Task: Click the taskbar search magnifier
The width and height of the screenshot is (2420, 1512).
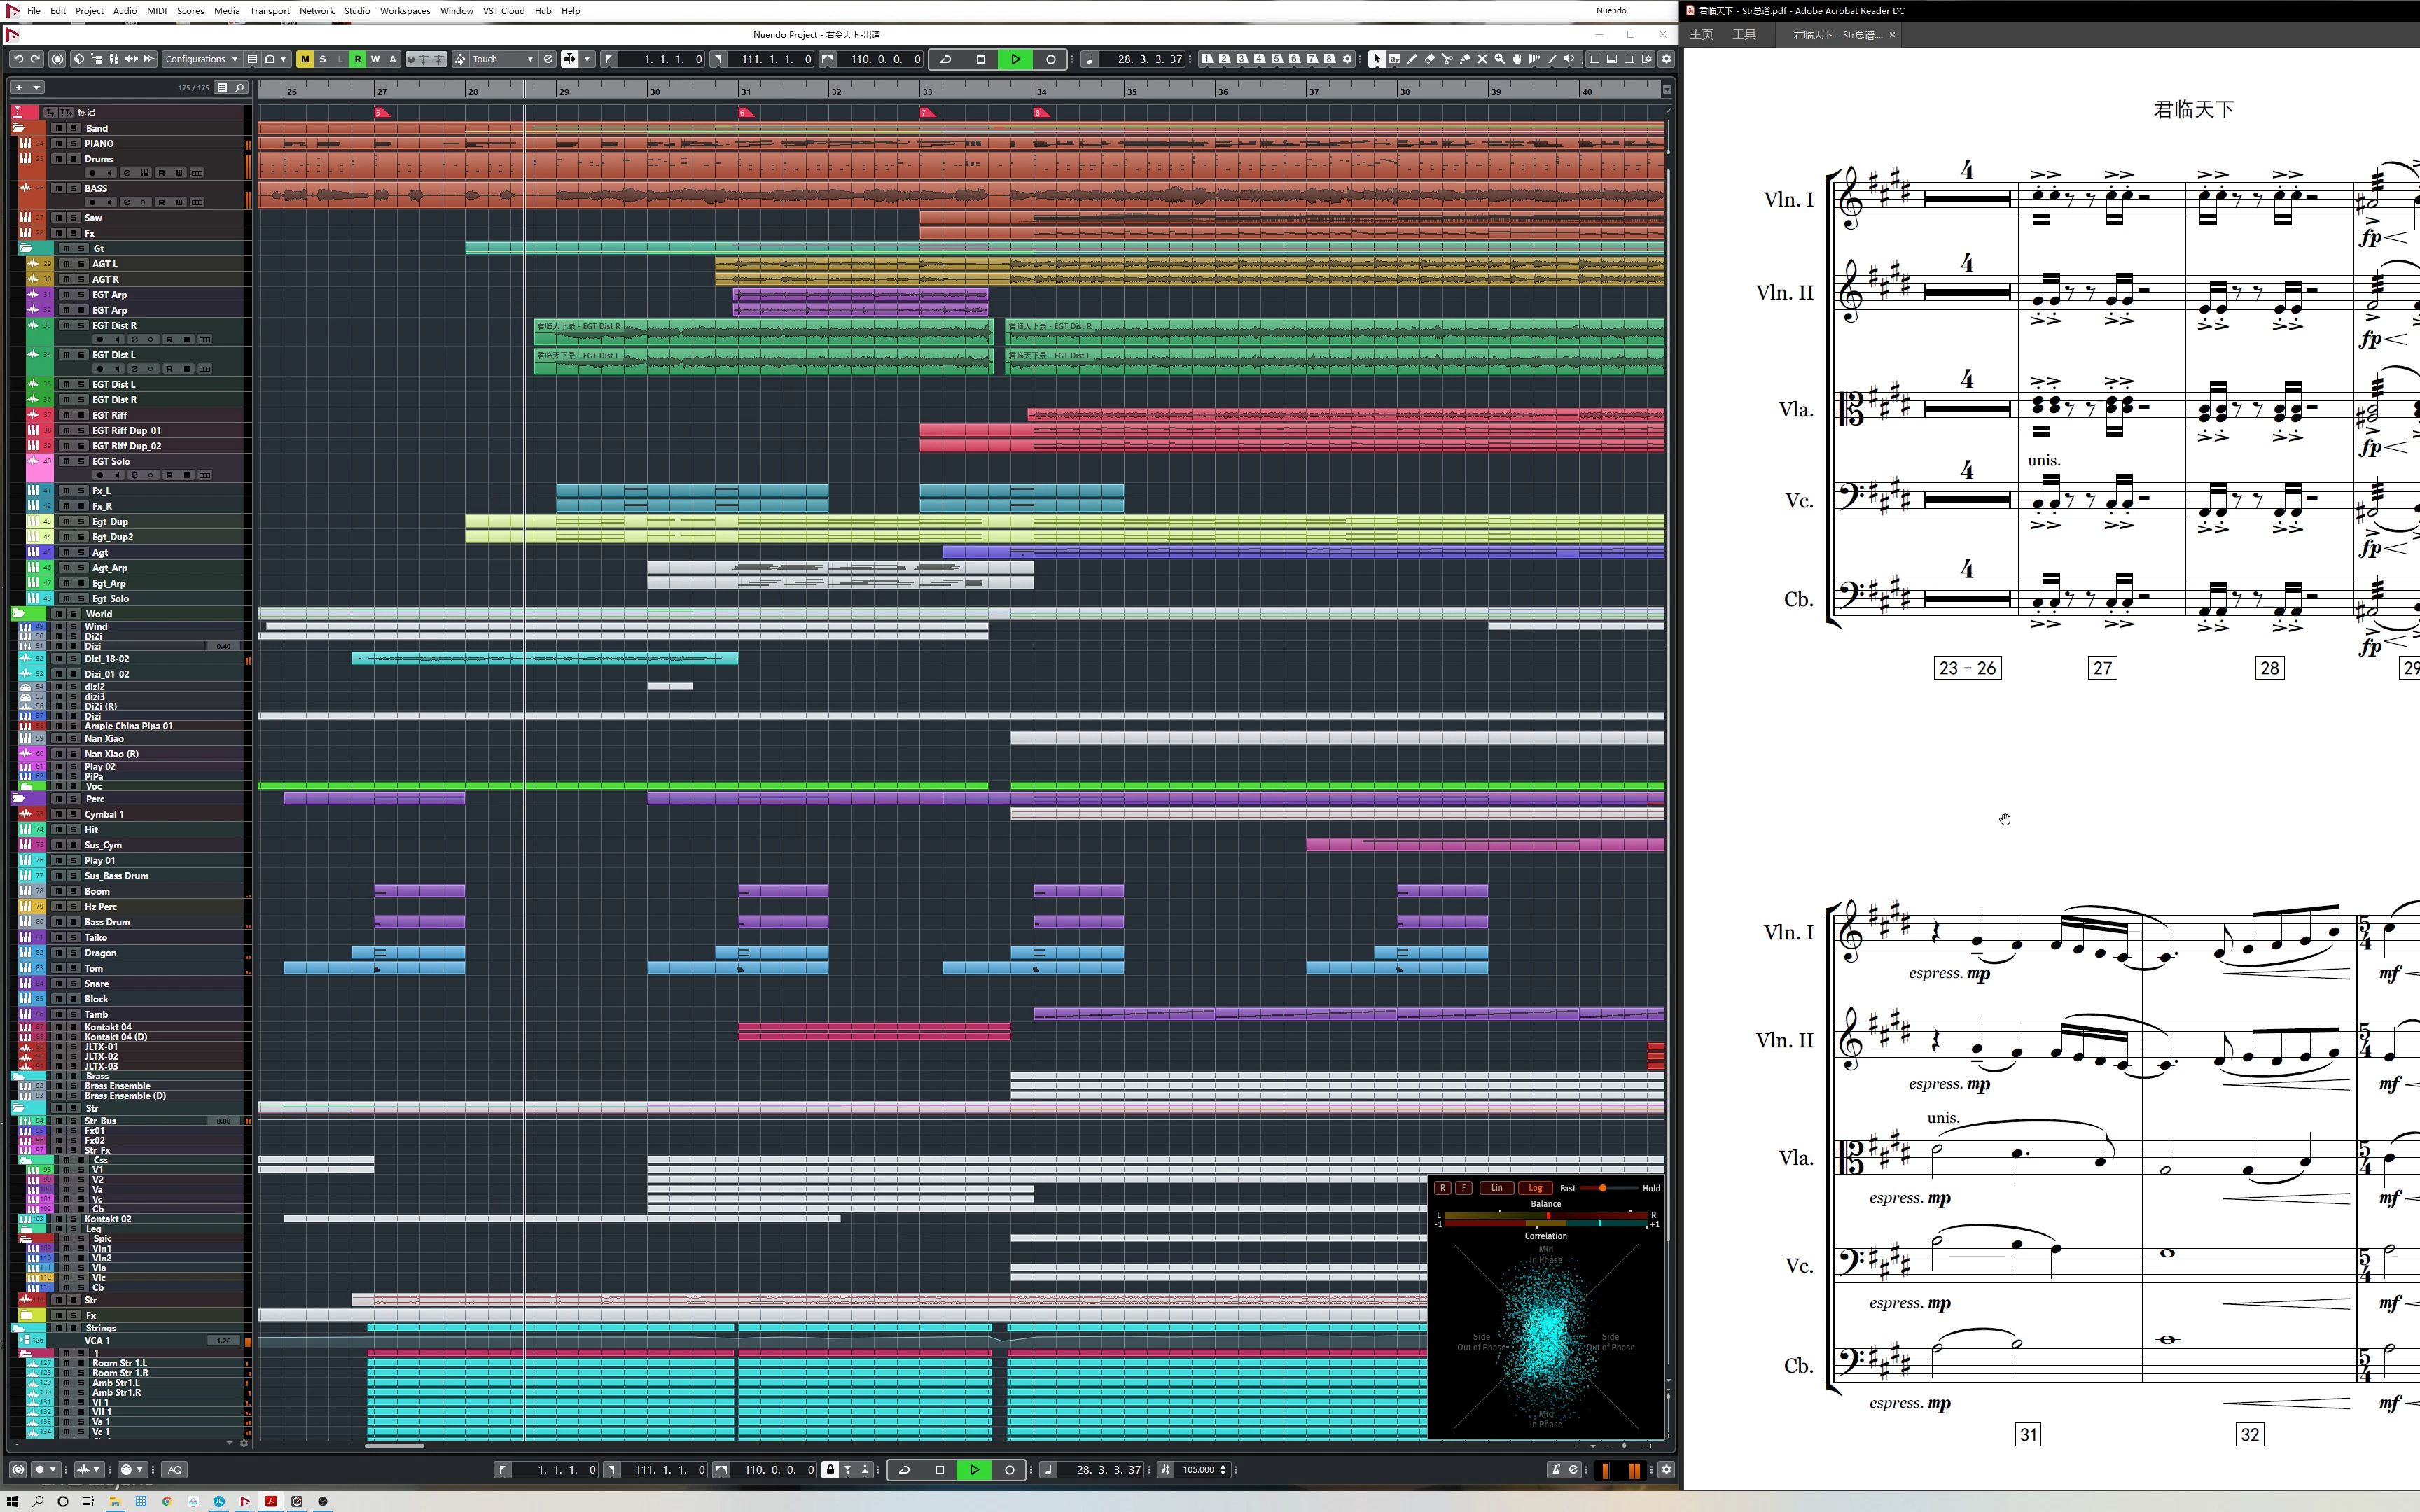Action: 38,1501
